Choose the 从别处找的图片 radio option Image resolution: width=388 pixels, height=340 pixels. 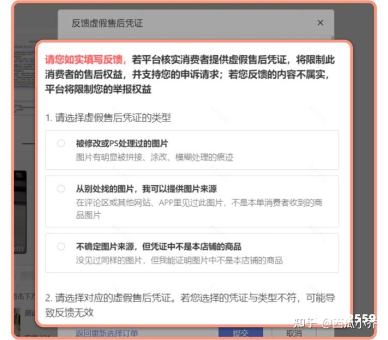coord(61,189)
